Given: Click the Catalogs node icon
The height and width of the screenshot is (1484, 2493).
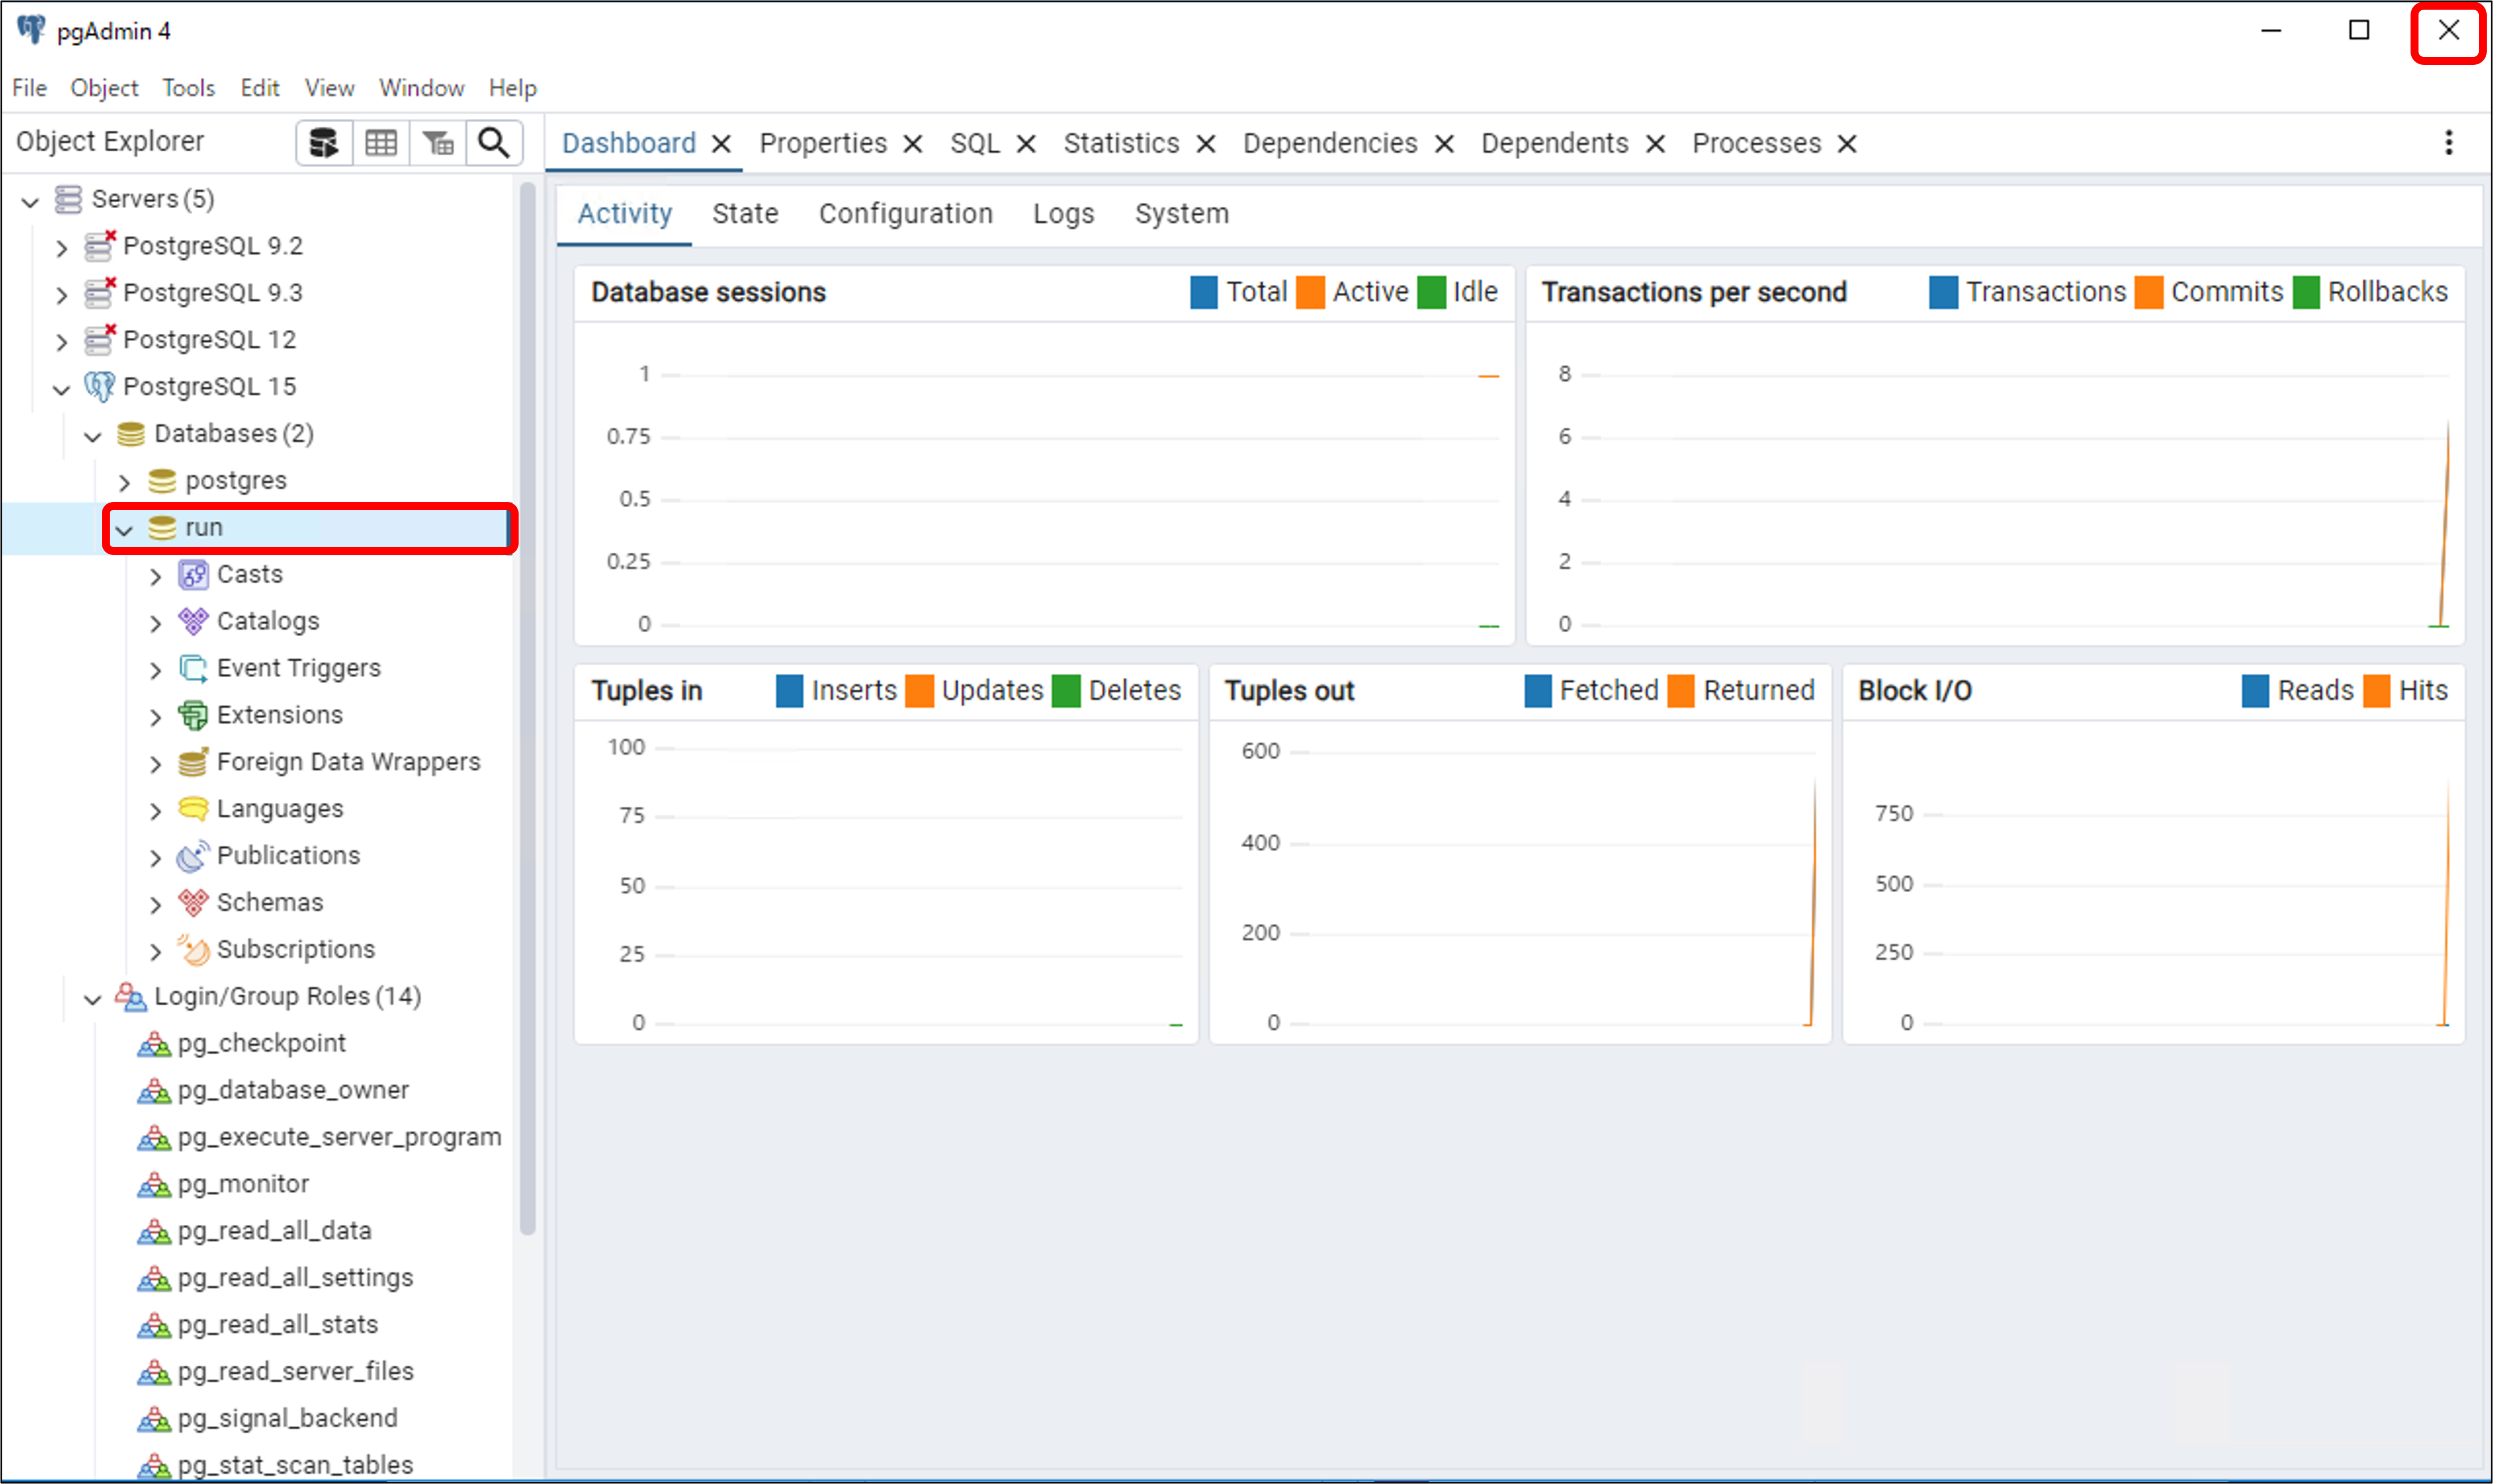Looking at the screenshot, I should point(193,622).
